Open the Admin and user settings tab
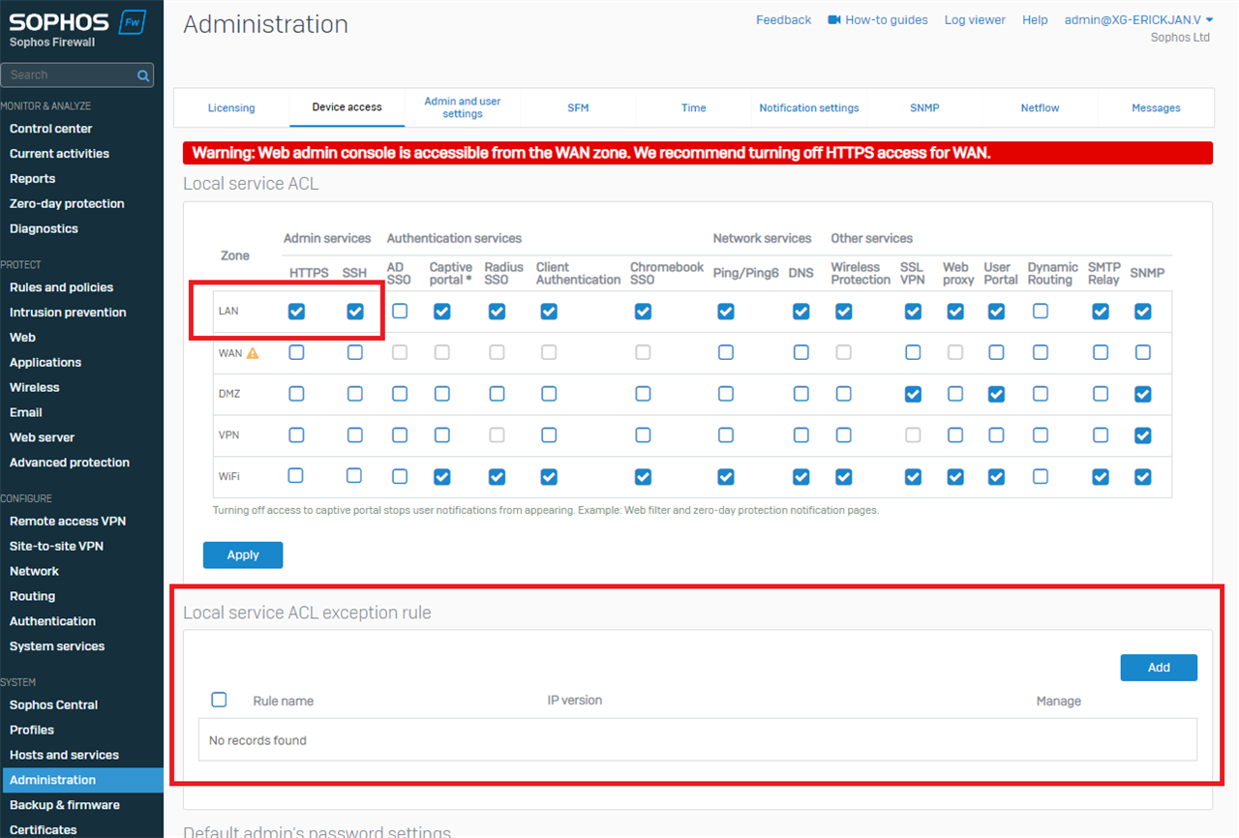This screenshot has width=1239, height=838. (463, 107)
